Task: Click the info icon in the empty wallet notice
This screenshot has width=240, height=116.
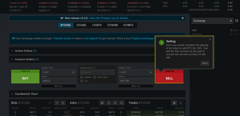Action: pos(13,38)
